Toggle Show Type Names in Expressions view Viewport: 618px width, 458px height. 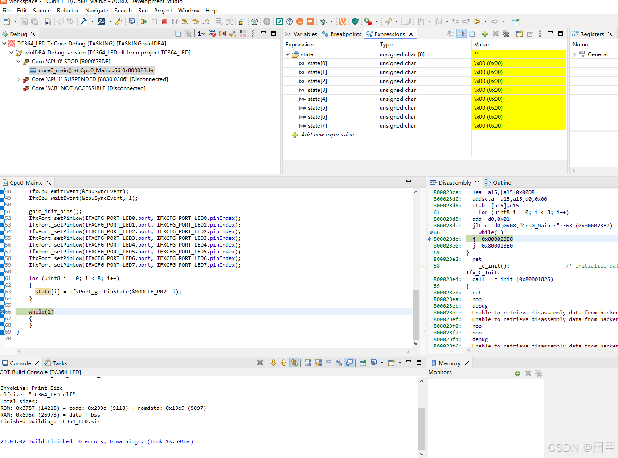coord(451,34)
